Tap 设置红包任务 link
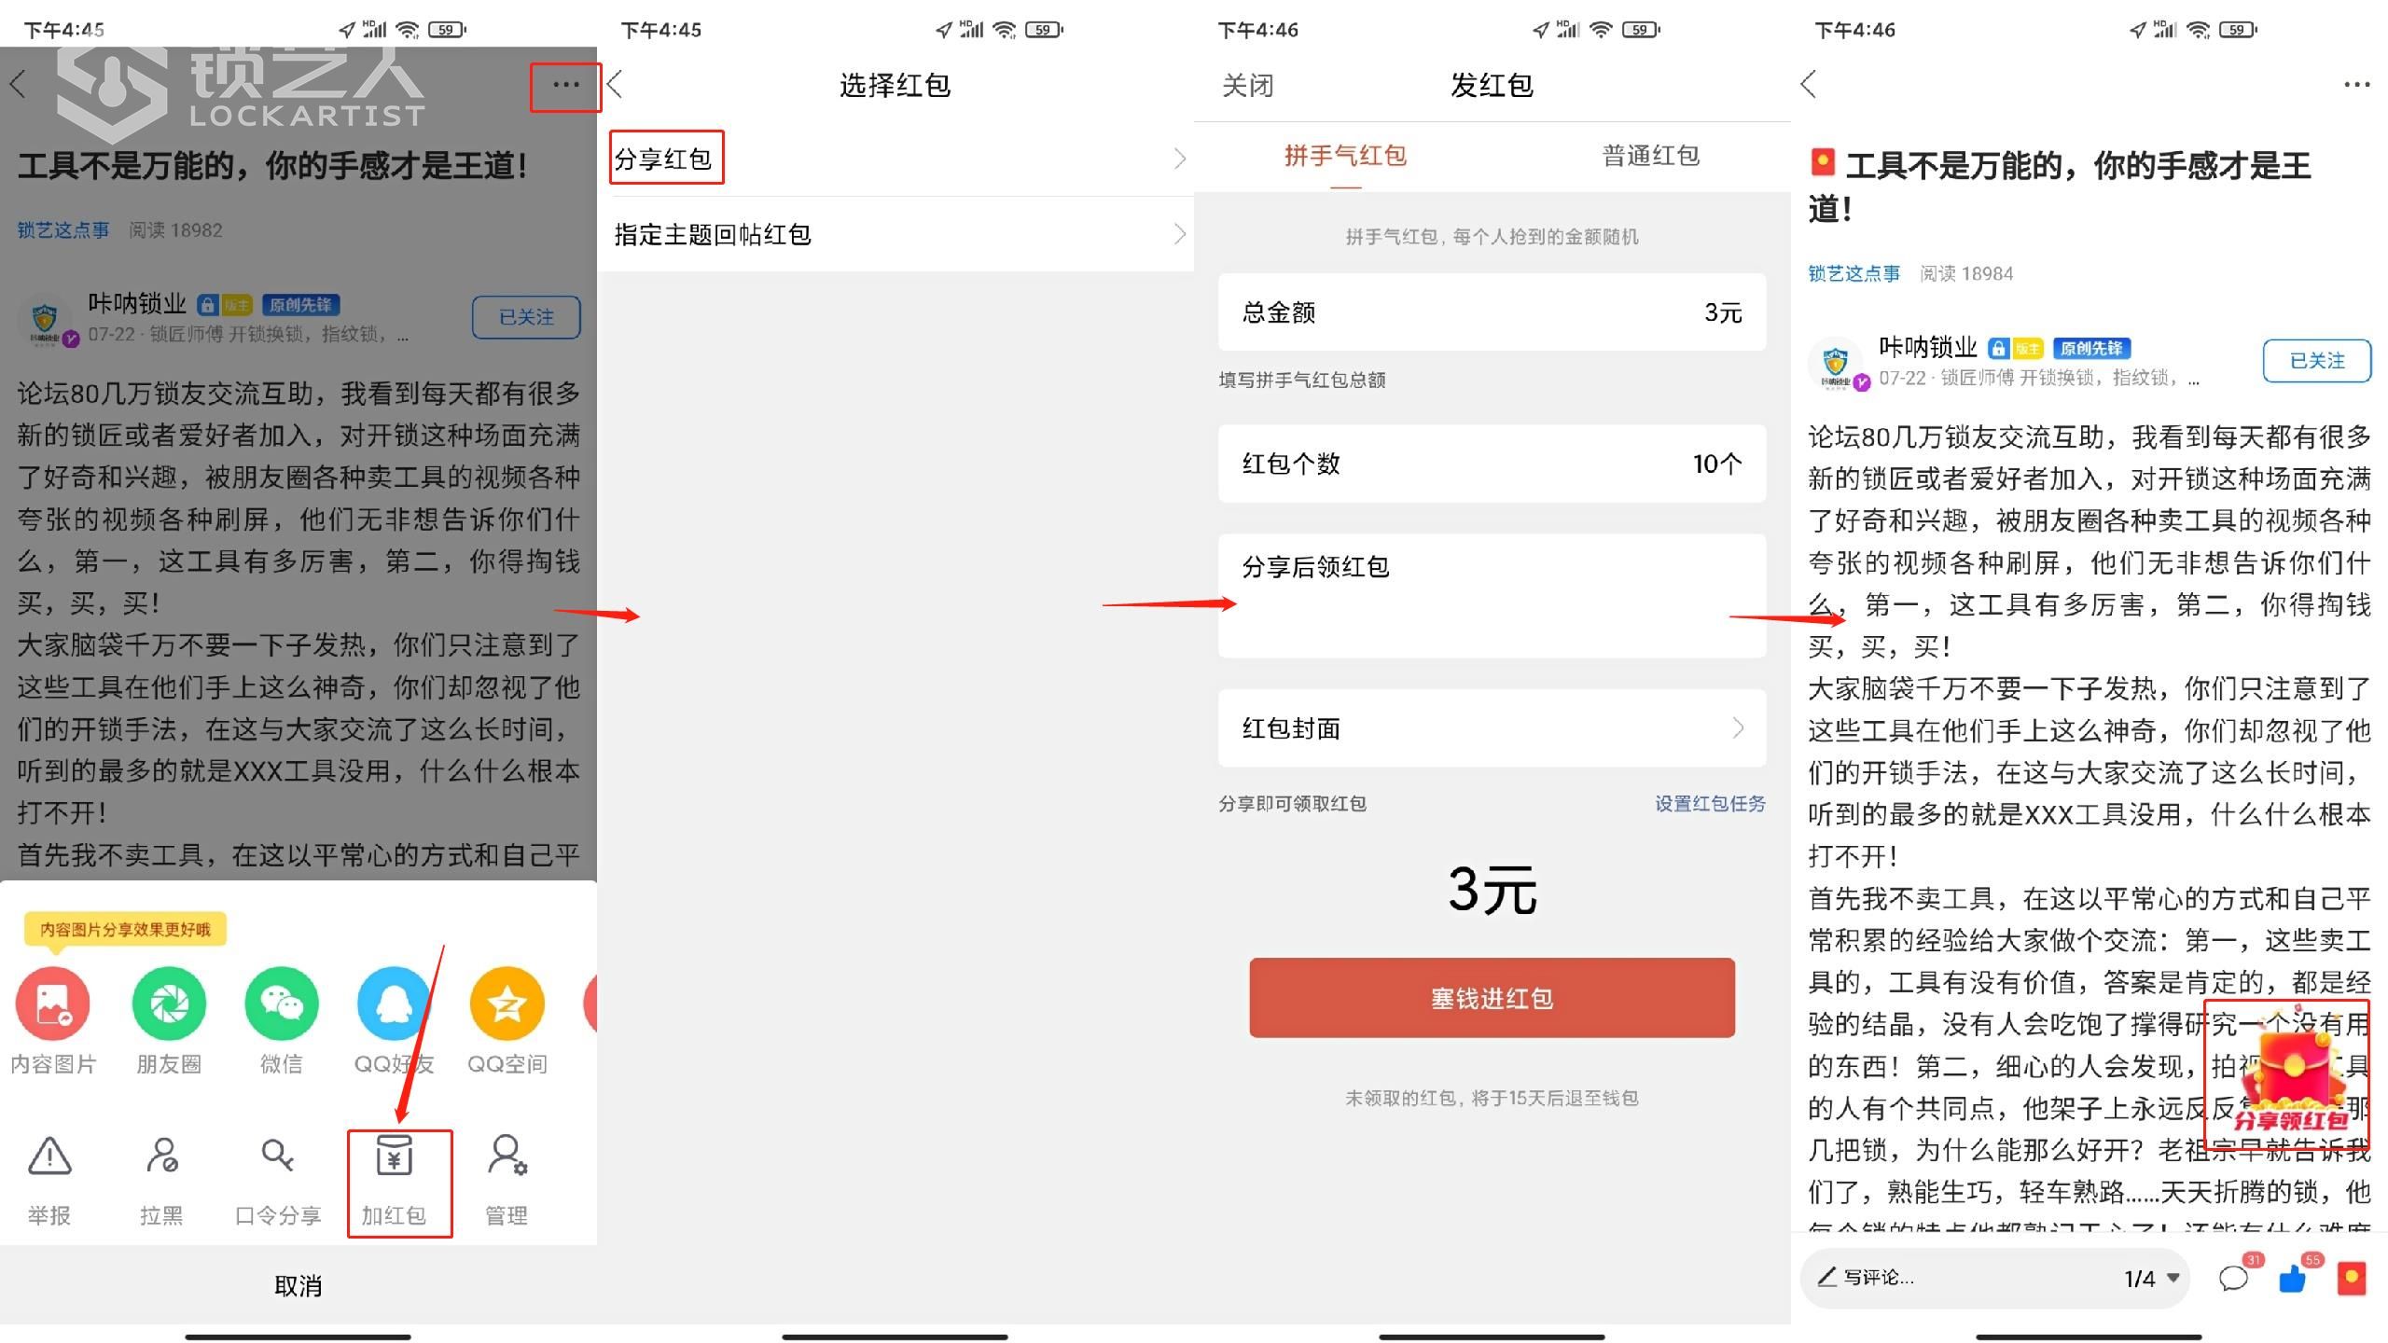 tap(1710, 804)
